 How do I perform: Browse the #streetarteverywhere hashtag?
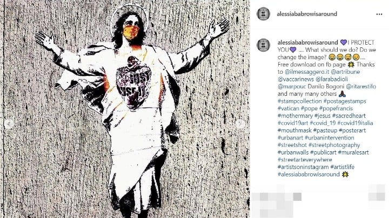[x=305, y=160]
